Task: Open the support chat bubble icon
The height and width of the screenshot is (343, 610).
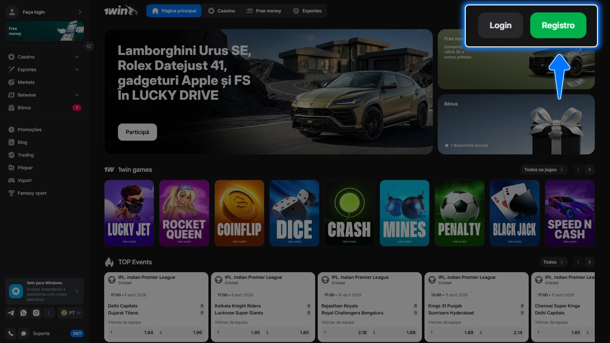Action: point(24,333)
